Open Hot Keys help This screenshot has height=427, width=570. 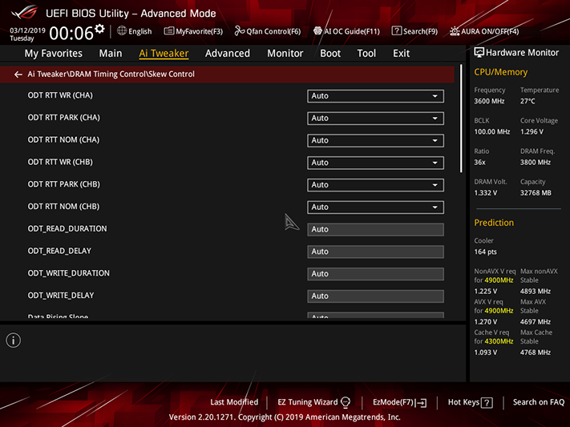pos(470,402)
